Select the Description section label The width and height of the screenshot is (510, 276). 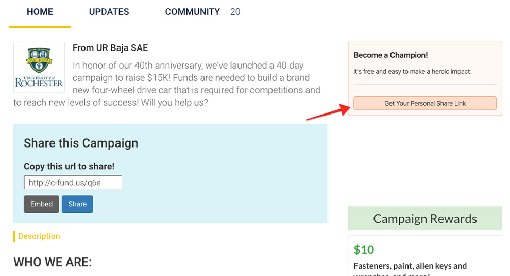click(x=39, y=236)
